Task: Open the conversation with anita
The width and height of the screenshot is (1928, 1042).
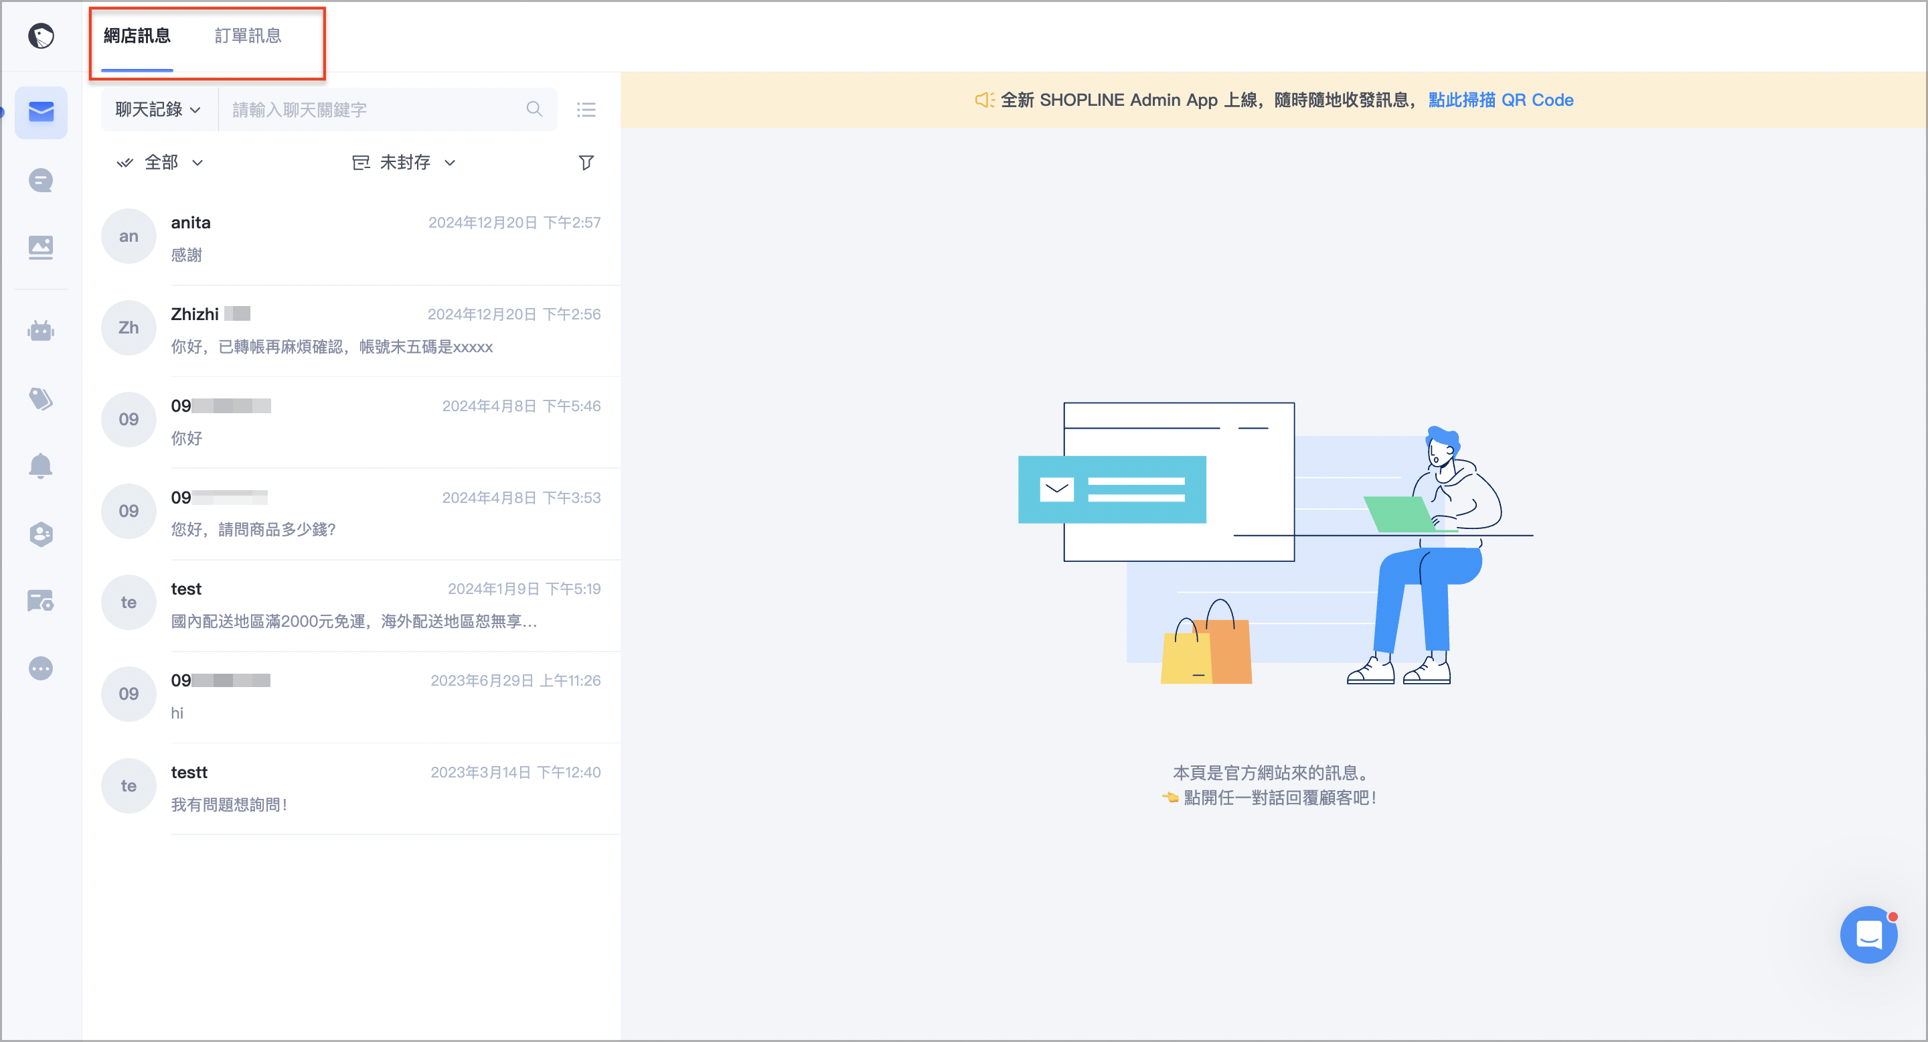Action: pyautogui.click(x=351, y=239)
